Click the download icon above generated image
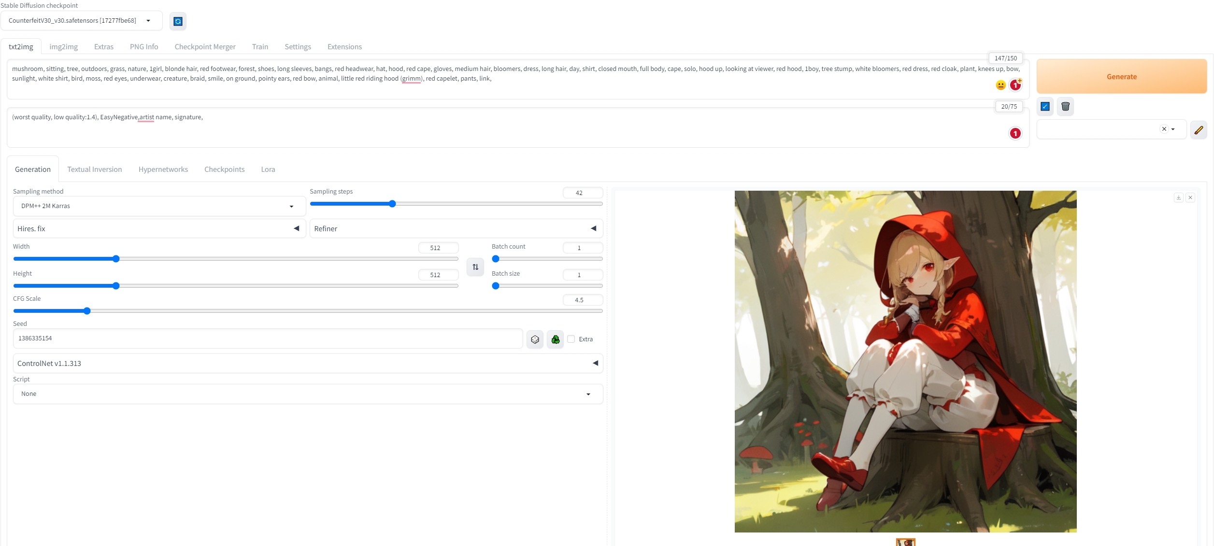This screenshot has width=1214, height=546. click(1178, 197)
